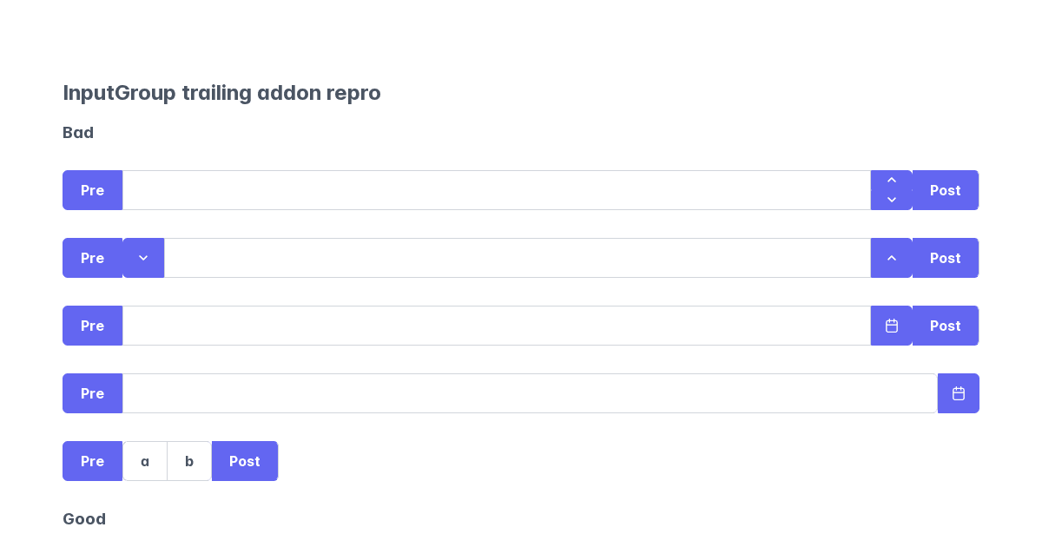Click the Pre addon in first row
Screen dimensions: 1042x547
pos(93,190)
